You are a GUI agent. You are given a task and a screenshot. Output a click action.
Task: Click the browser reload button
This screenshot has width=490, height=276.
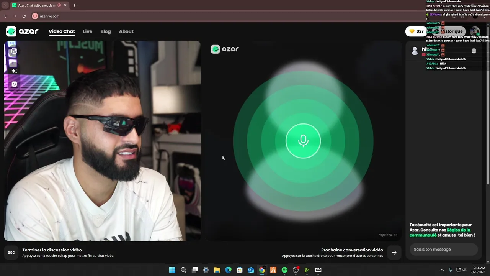tap(24, 16)
